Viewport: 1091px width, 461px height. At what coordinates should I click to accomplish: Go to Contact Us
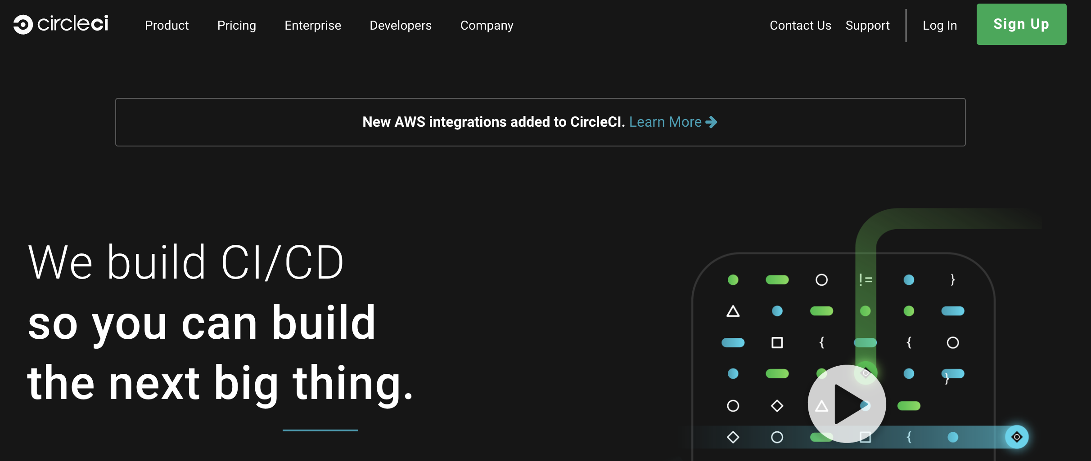(x=800, y=26)
